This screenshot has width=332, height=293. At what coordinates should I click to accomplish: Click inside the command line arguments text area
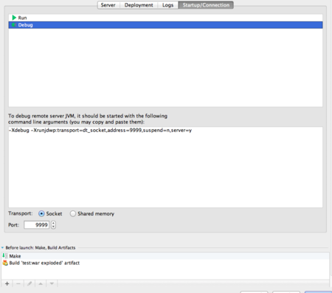click(x=165, y=167)
